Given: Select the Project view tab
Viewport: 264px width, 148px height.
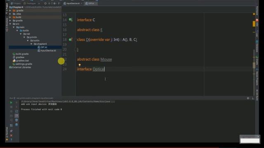Looking at the screenshot, I should point(16,3).
